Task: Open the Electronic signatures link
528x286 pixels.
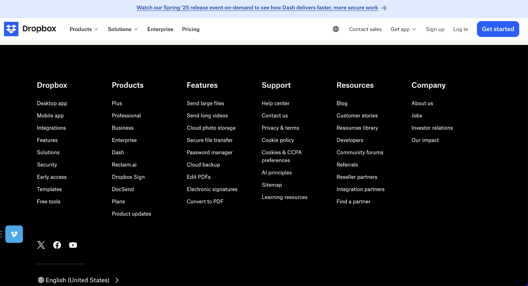Action: [x=212, y=189]
